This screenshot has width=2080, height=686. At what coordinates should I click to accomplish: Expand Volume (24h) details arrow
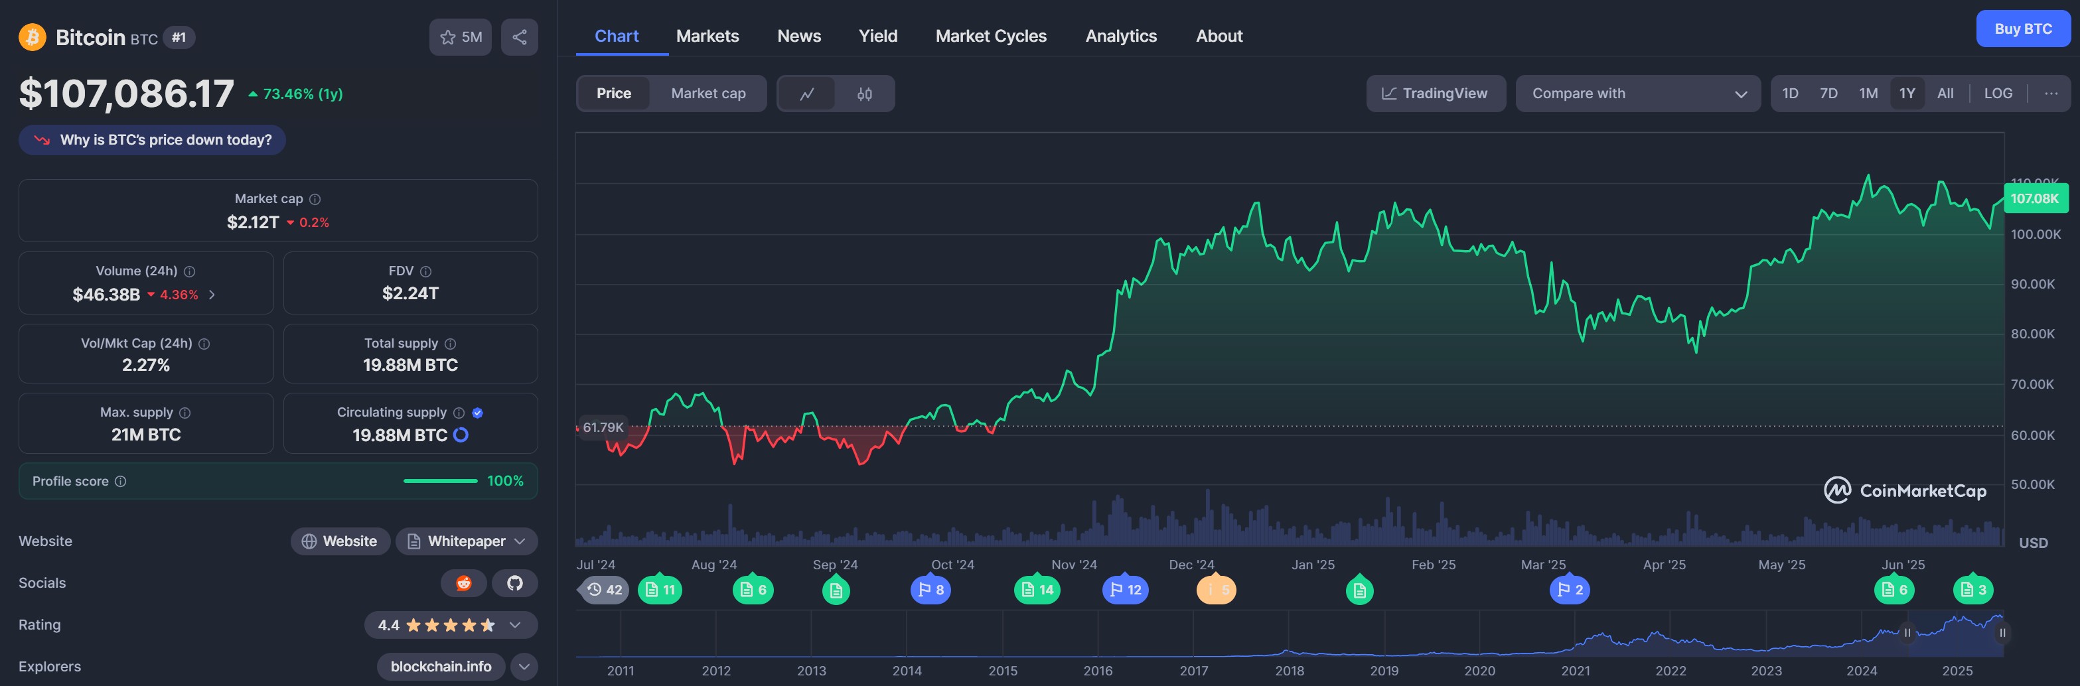tap(212, 295)
